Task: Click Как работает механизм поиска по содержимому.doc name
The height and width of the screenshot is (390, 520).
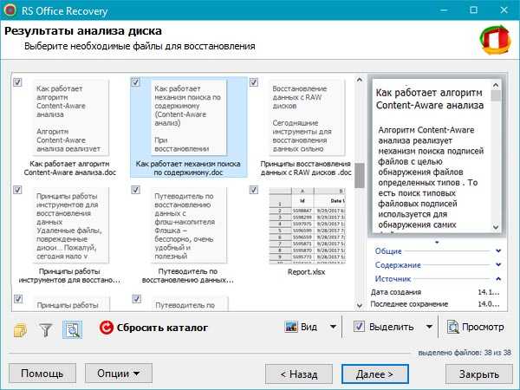Action: click(x=188, y=168)
